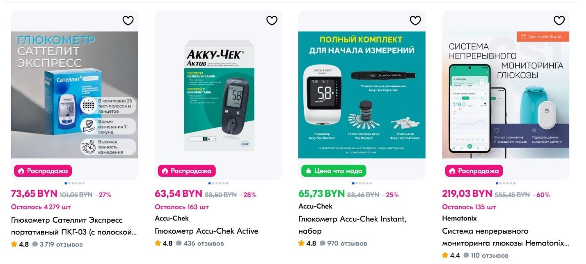Favorite the Hematonix glucose monitoring system
The height and width of the screenshot is (264, 586).
(559, 20)
